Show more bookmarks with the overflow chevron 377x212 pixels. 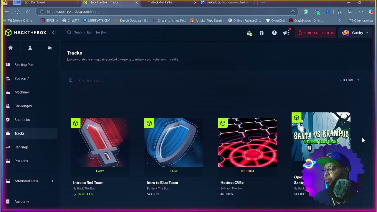(340, 21)
